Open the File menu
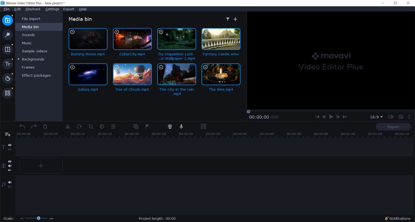Viewport: 415px width, 222px height. tap(6, 9)
